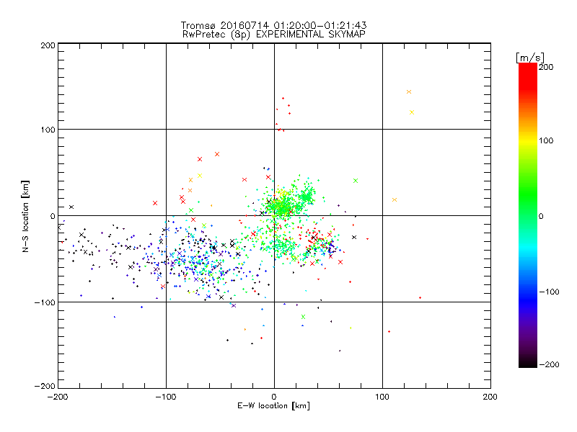The image size is (577, 432).
Task: Click the x-axis tick label '-200'
Action: (58, 397)
